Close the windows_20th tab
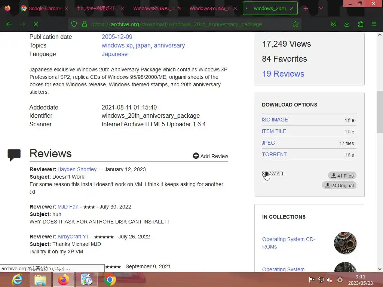This screenshot has width=383, height=287. (292, 8)
